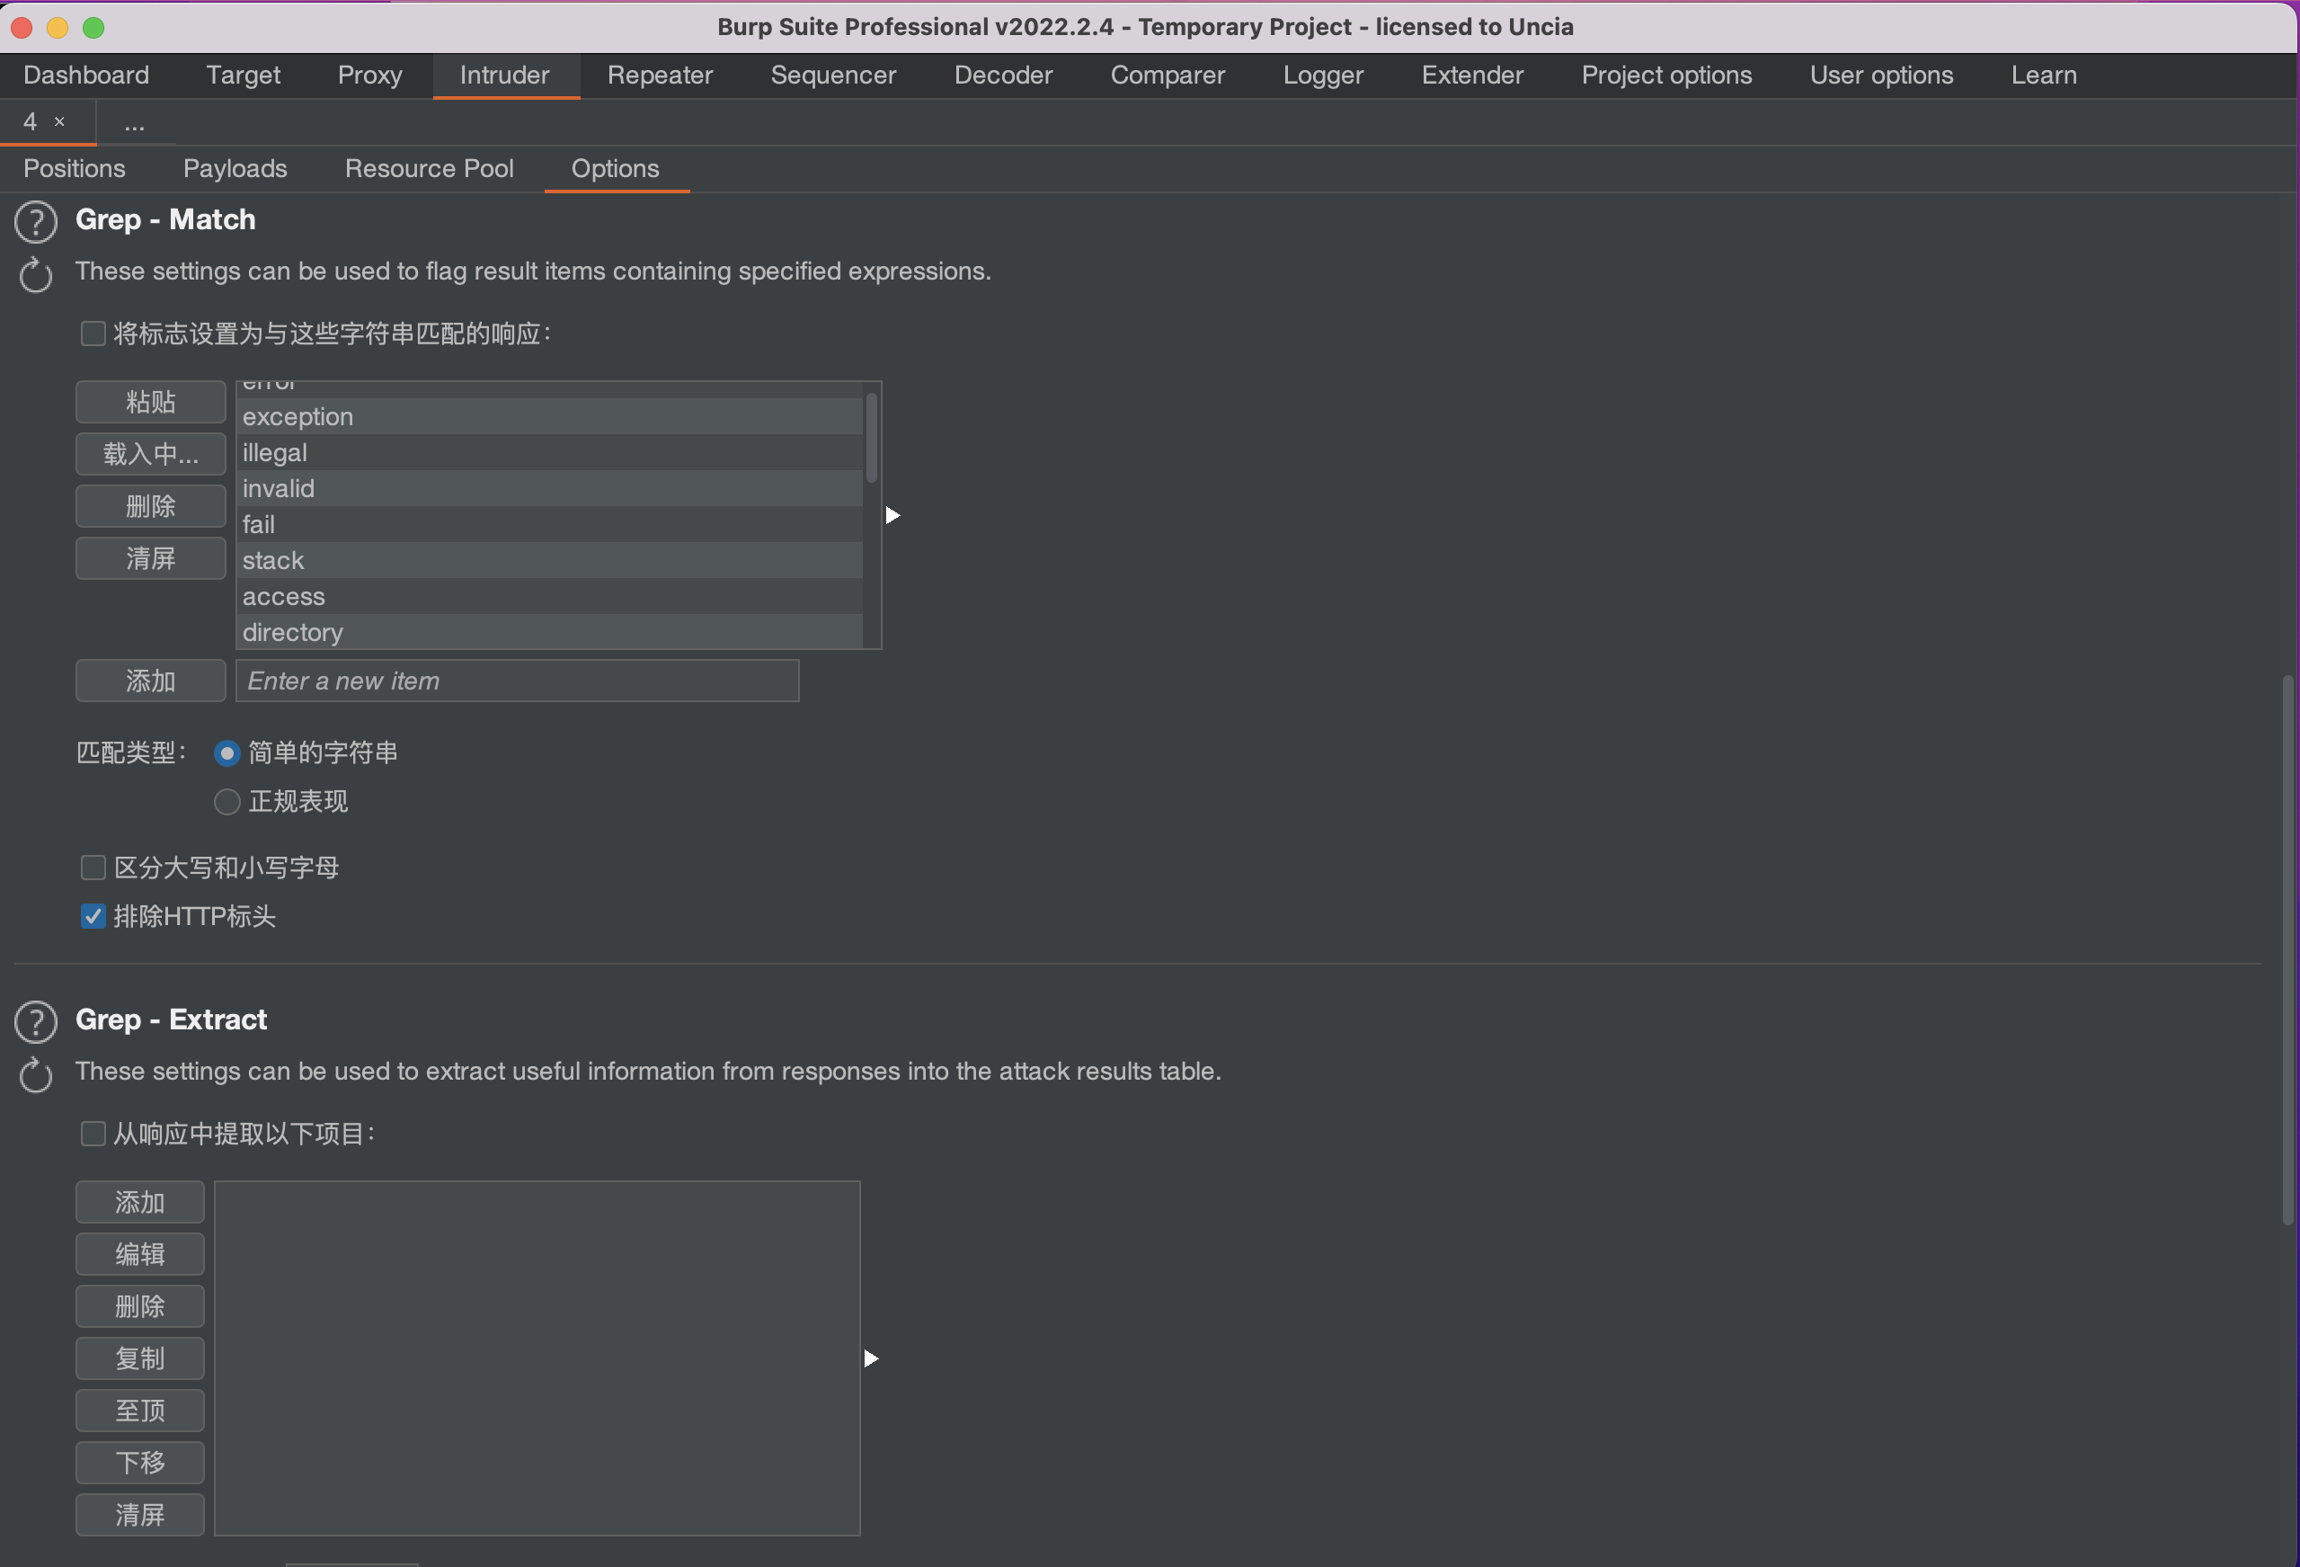This screenshot has height=1567, width=2300.
Task: Click the 清屏 button in Grep - Match
Action: coord(149,558)
